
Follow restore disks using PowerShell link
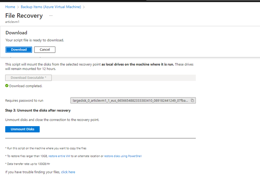click(x=123, y=156)
